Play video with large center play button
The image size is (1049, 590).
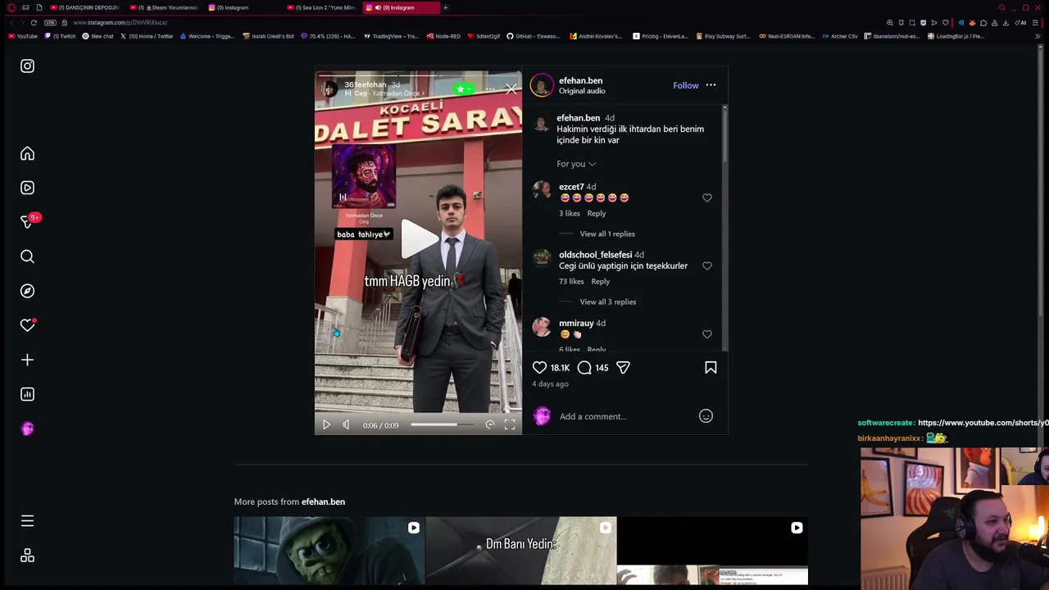419,239
